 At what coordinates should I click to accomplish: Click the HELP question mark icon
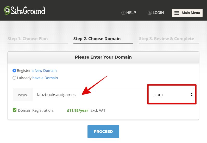(123, 13)
